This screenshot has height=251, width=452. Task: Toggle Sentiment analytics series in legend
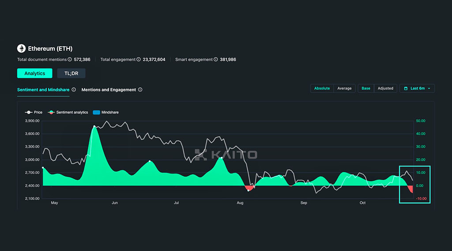pyautogui.click(x=68, y=112)
